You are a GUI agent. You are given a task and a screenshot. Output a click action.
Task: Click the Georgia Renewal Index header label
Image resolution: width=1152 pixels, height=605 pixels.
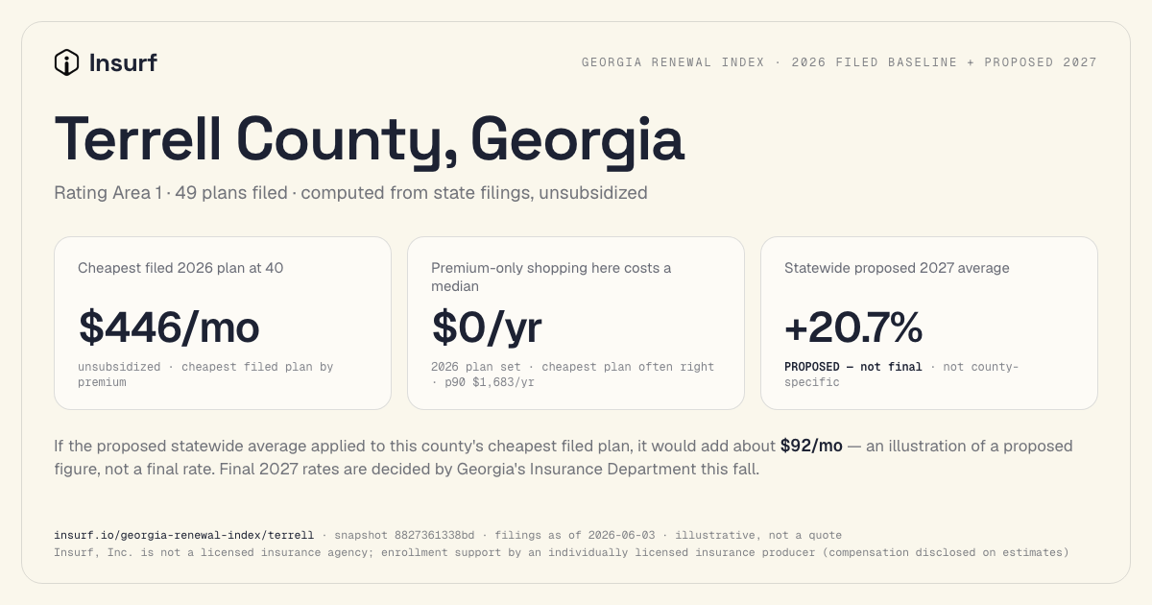[839, 62]
